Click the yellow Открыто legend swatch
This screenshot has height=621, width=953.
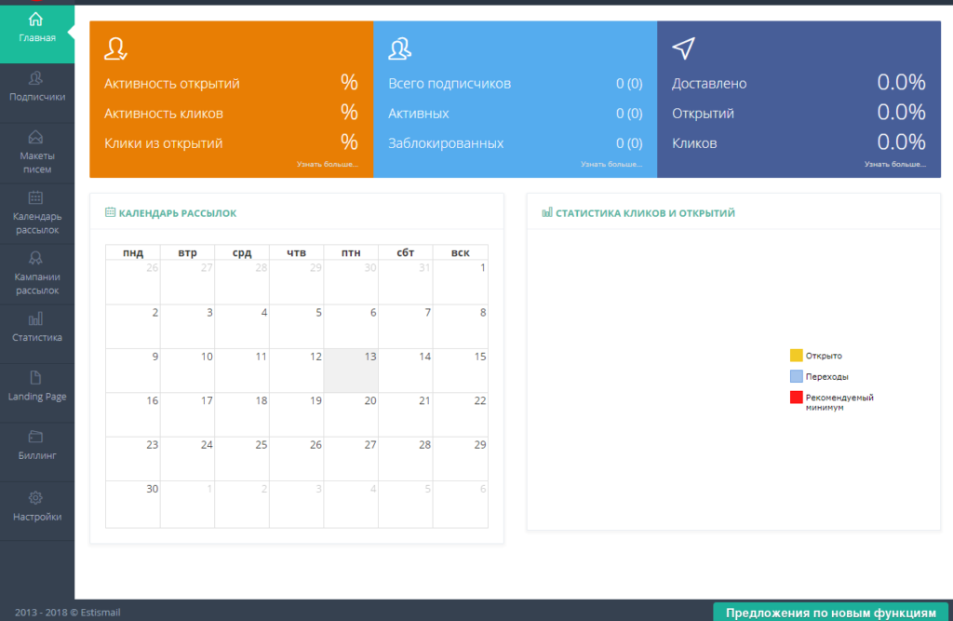(x=797, y=356)
